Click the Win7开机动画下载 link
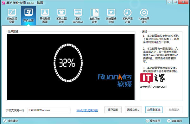Viewport: 190px width, 124px height. 87,110
